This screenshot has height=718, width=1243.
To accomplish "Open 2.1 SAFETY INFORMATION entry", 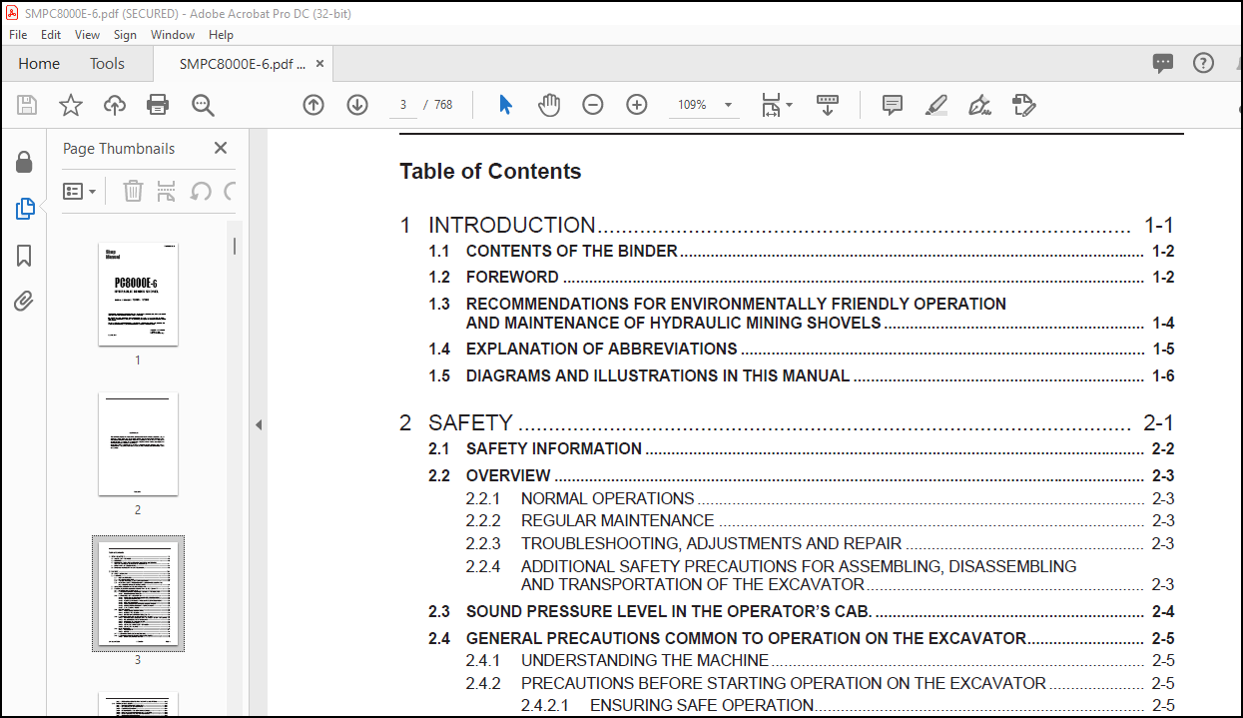I will tap(801, 449).
